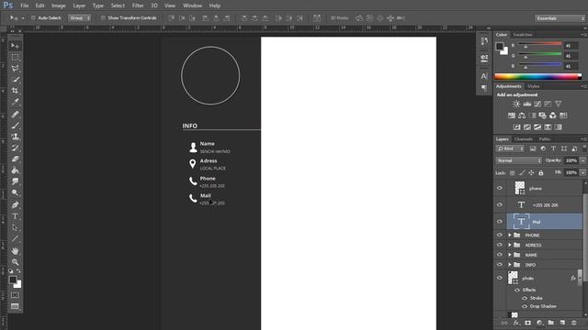Select the Brush tool
Image resolution: width=588 pixels, height=330 pixels.
(x=15, y=126)
